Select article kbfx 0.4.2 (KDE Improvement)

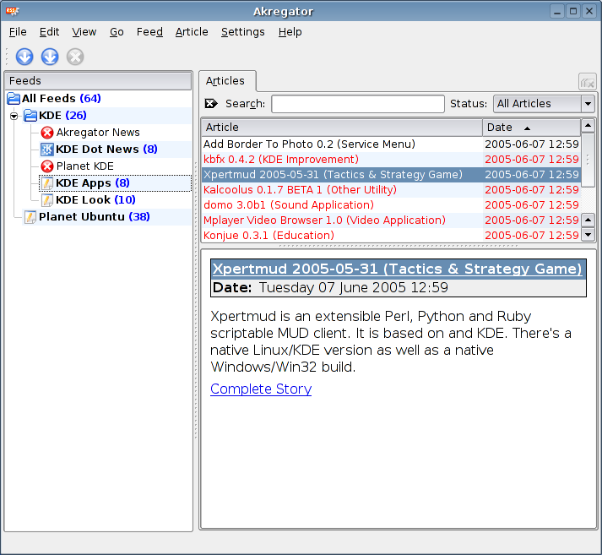click(391, 160)
